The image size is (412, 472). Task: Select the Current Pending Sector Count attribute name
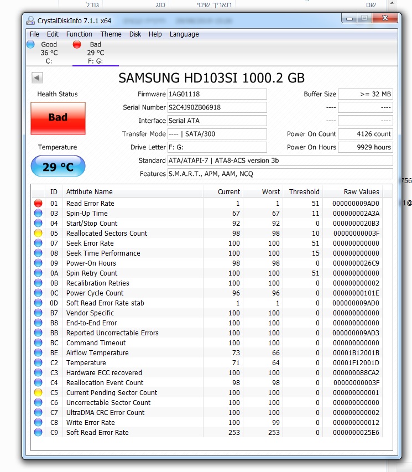(112, 392)
